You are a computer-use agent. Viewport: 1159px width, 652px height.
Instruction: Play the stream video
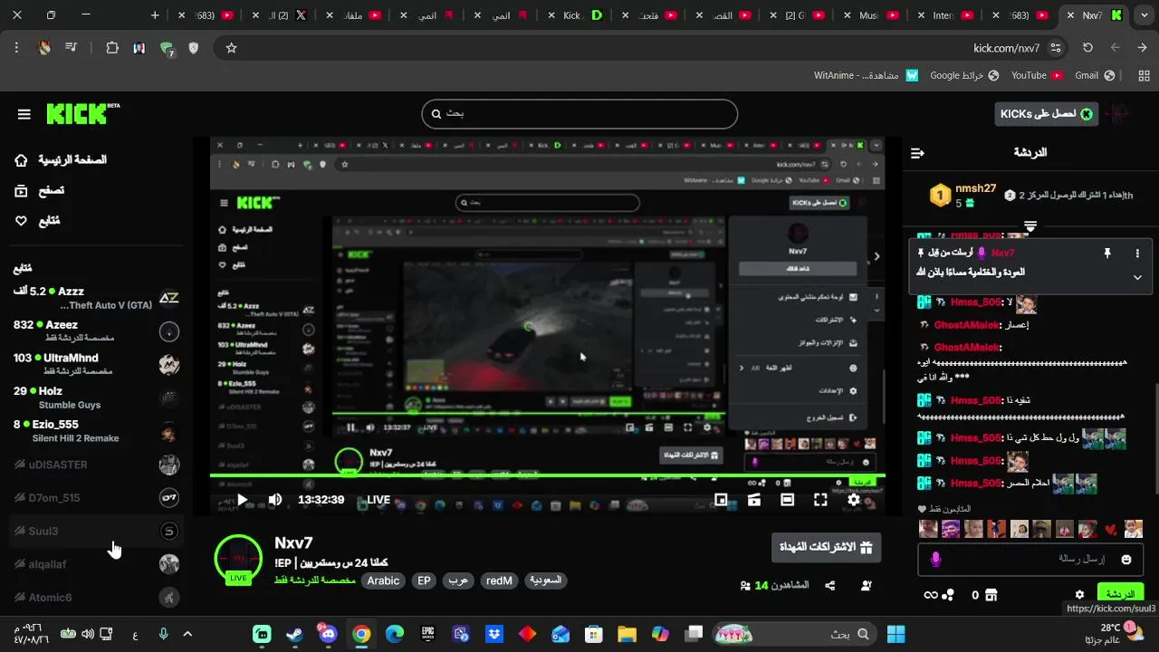(243, 500)
